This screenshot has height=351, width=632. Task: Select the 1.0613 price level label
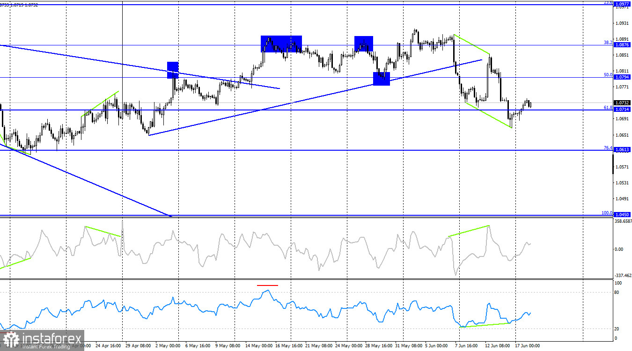(622, 150)
